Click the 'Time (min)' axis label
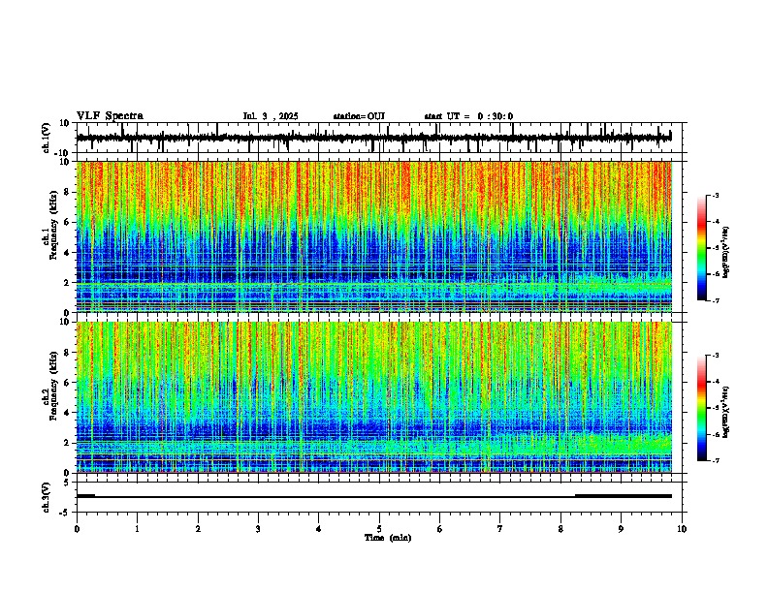Image resolution: width=768 pixels, height=593 pixels. 388,538
